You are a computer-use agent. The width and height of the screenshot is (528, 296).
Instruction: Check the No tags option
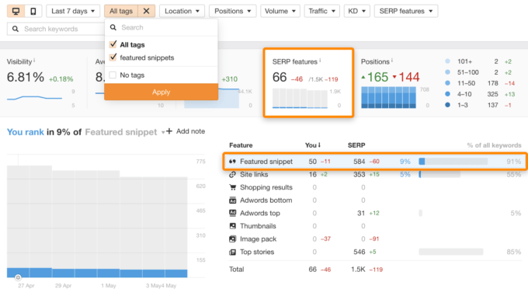click(x=113, y=75)
